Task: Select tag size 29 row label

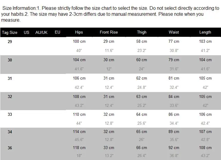Action: (x=10, y=42)
